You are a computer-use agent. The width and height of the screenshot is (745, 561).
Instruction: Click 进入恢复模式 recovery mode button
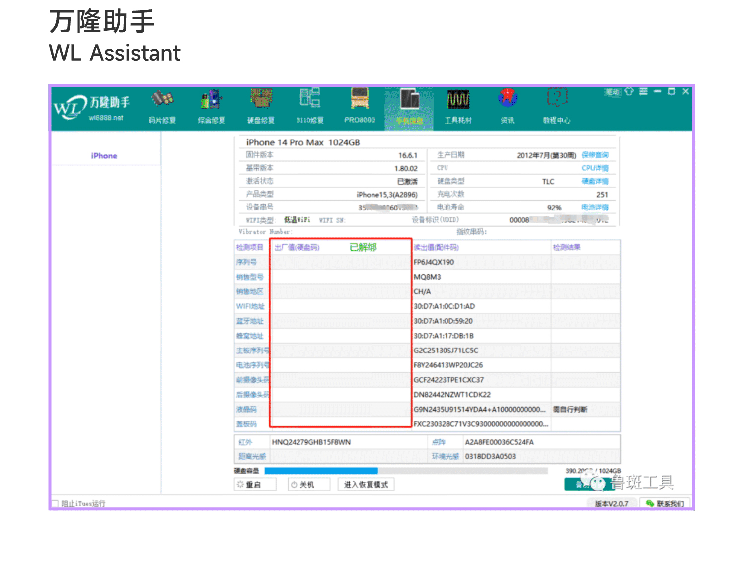click(366, 485)
